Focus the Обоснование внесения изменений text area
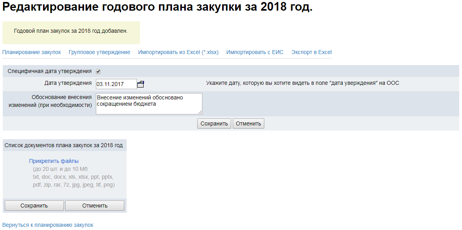Image resolution: width=462 pixels, height=230 pixels. tap(149, 104)
